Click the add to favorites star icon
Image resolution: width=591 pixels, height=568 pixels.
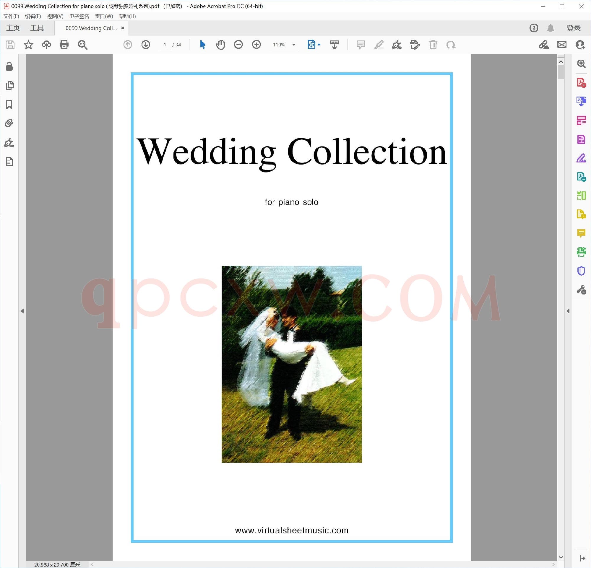[x=28, y=45]
